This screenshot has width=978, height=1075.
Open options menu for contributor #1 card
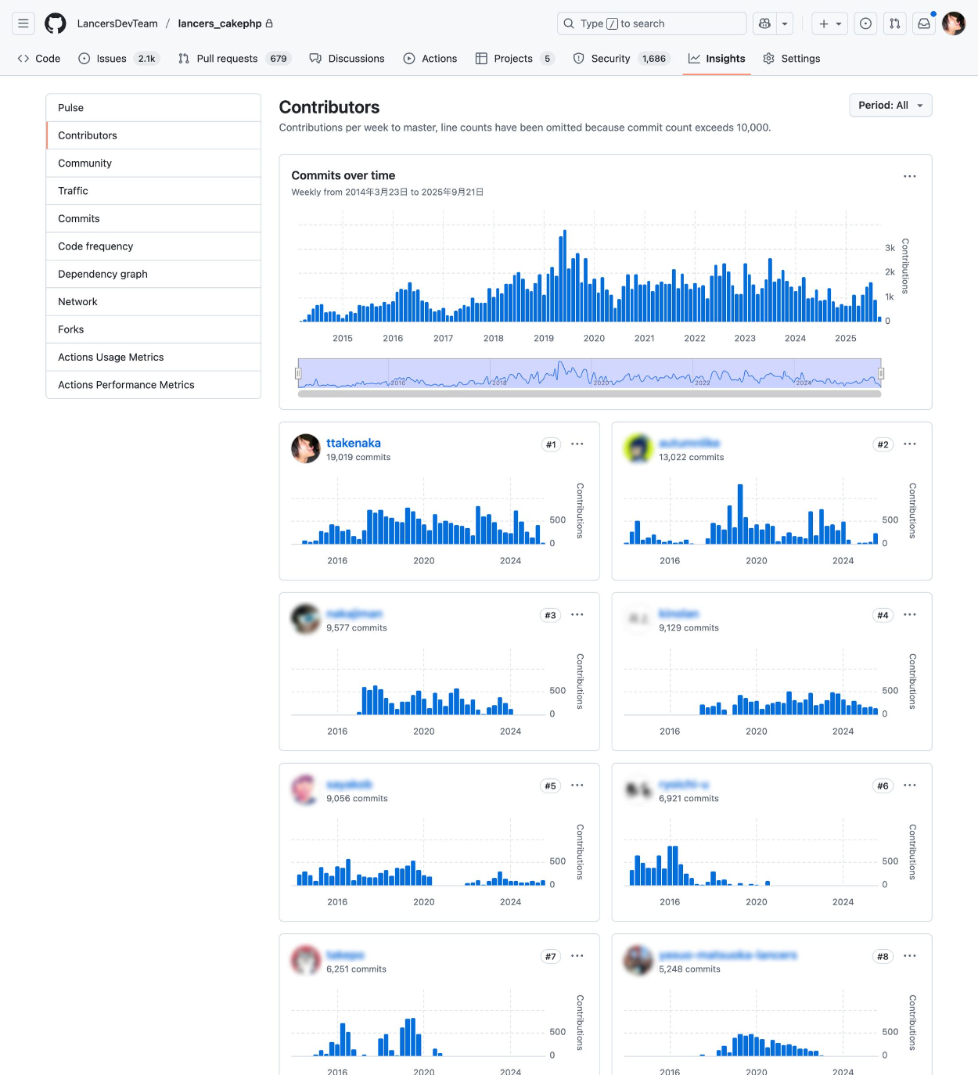[x=577, y=444]
